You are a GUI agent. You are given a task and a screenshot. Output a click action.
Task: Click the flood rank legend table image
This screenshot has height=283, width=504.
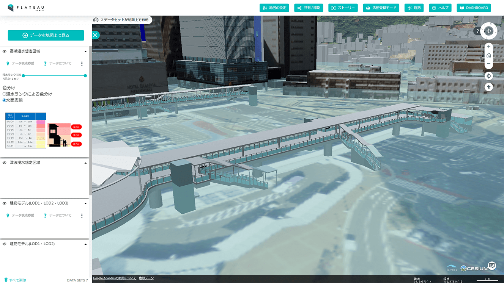[26, 130]
